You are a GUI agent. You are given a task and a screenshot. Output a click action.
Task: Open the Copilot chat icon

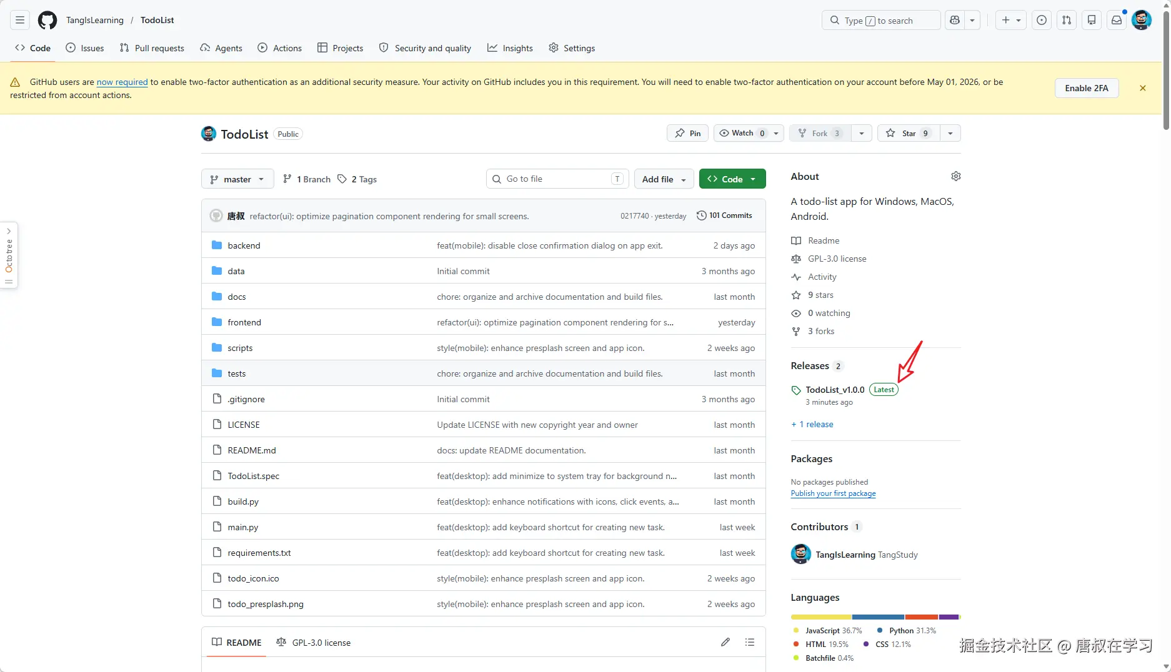coord(955,21)
